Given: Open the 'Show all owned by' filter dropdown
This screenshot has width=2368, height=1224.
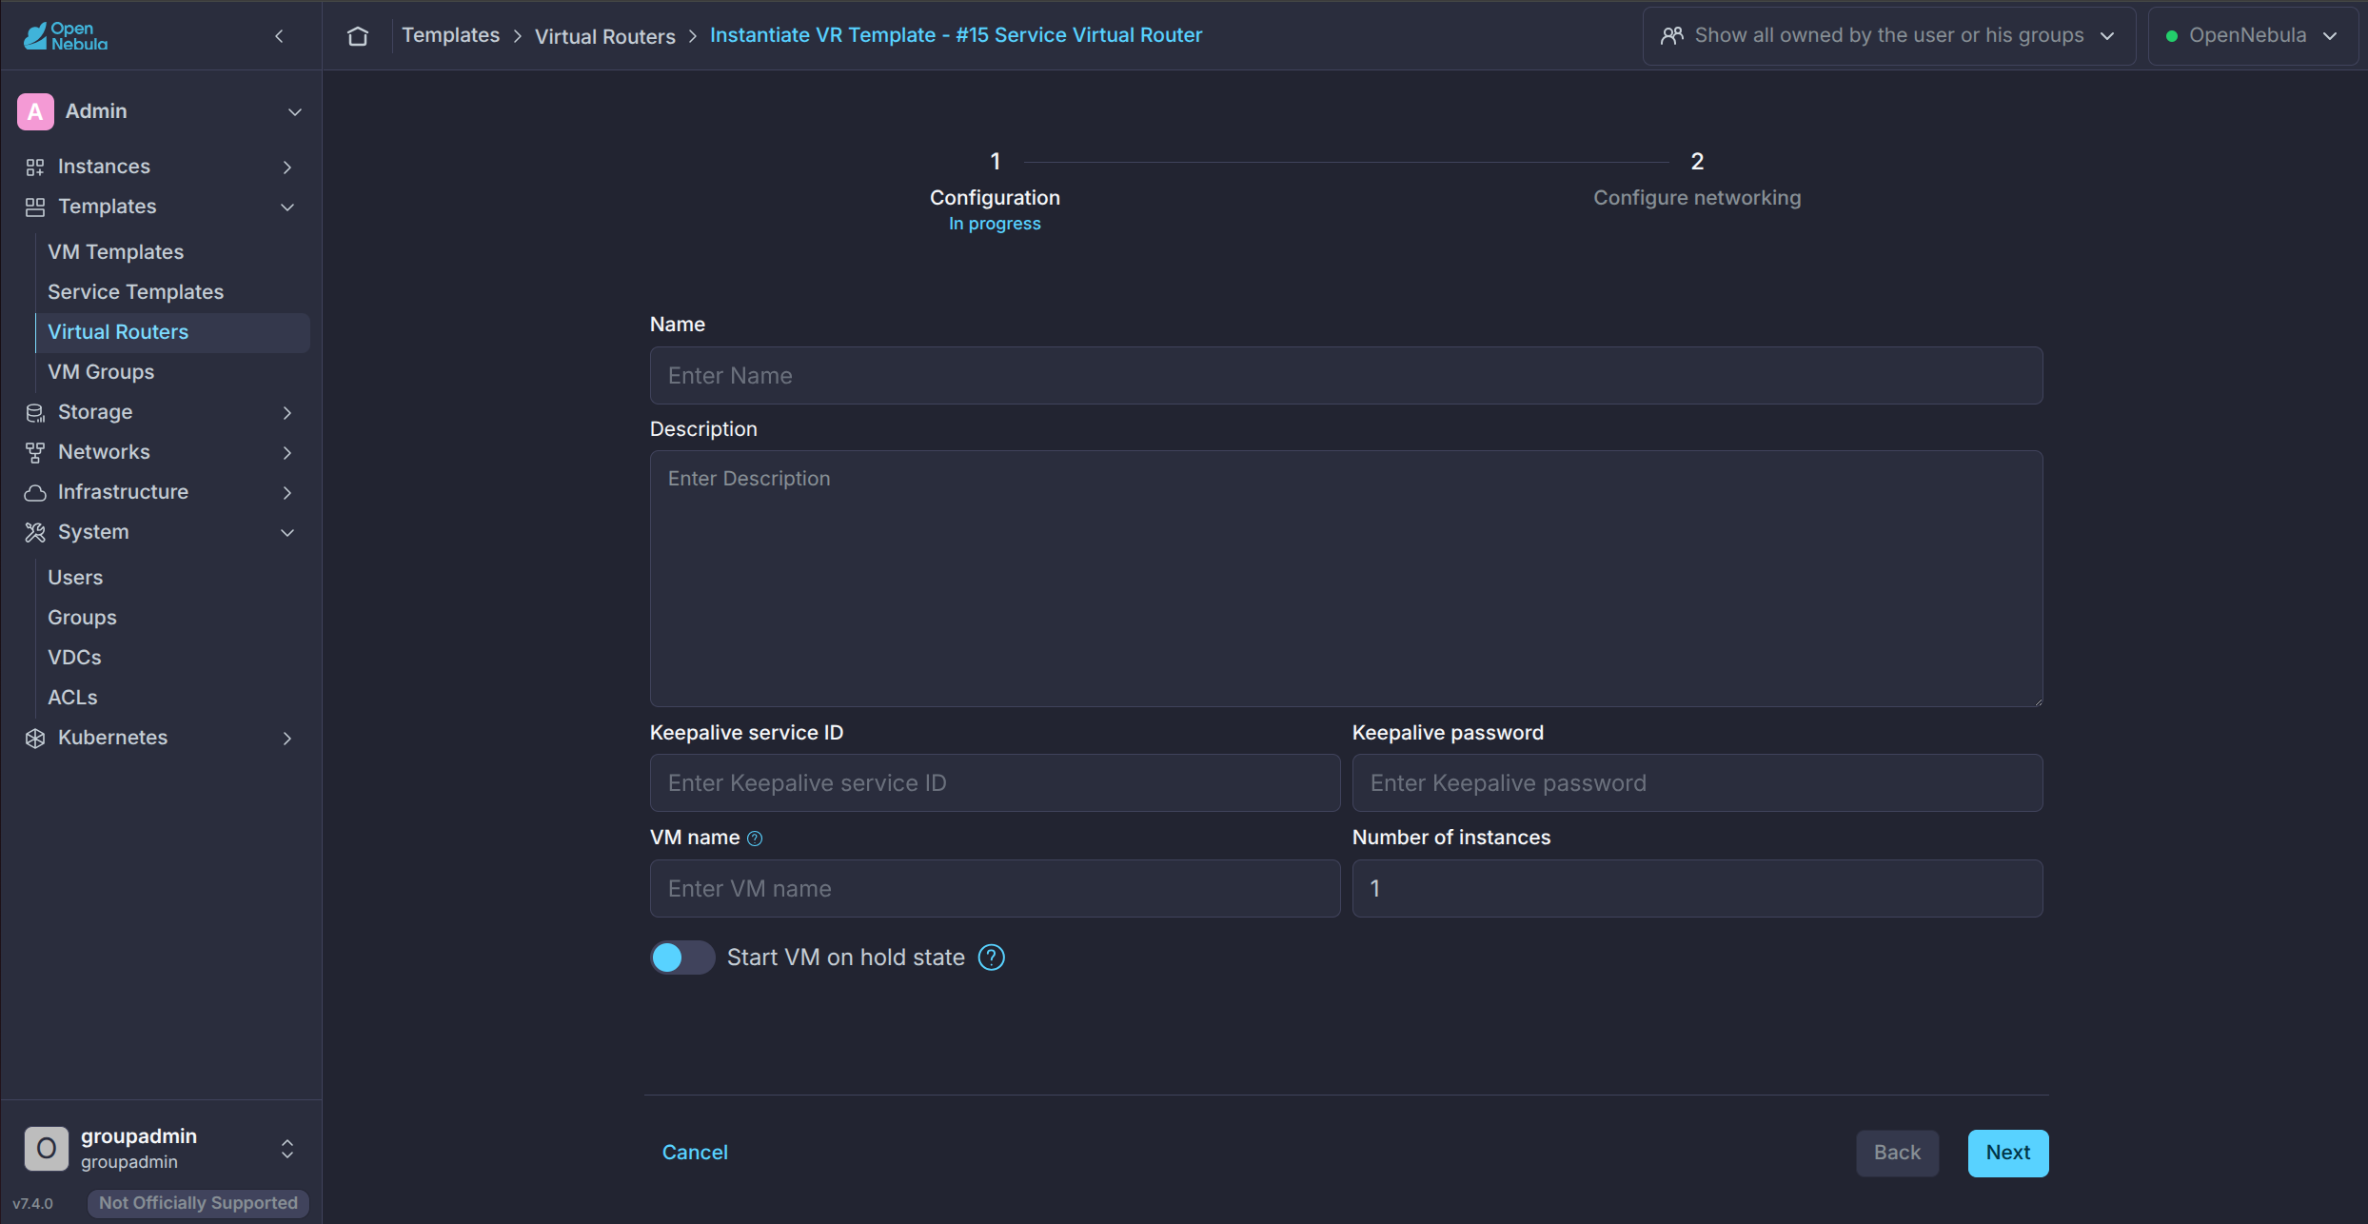Looking at the screenshot, I should (1889, 36).
